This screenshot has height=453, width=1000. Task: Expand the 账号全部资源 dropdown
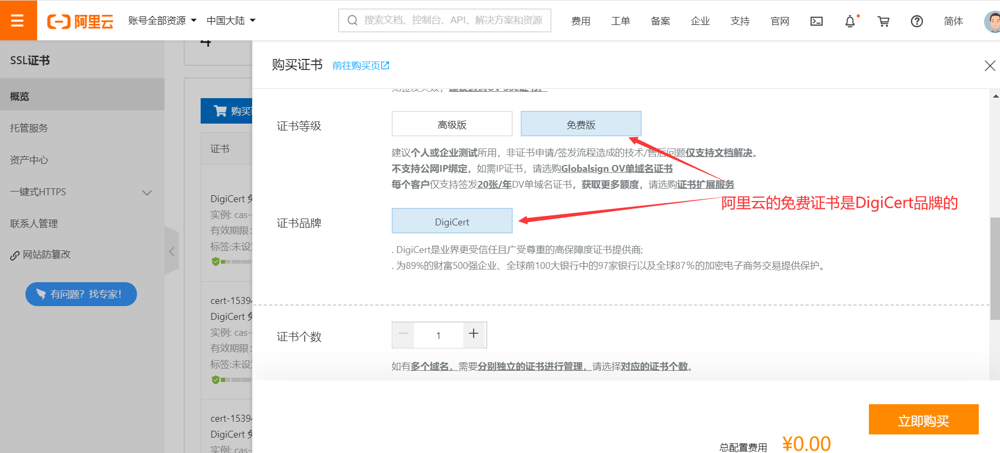[x=162, y=21]
